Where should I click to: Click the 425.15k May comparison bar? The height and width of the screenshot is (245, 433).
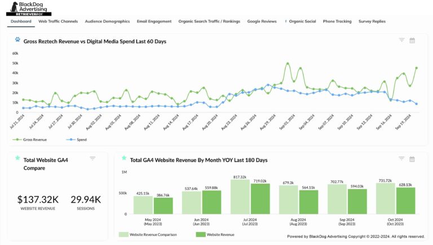pos(143,205)
